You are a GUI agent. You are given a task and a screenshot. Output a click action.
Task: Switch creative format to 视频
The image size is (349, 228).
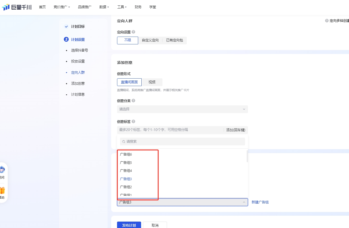[152, 82]
